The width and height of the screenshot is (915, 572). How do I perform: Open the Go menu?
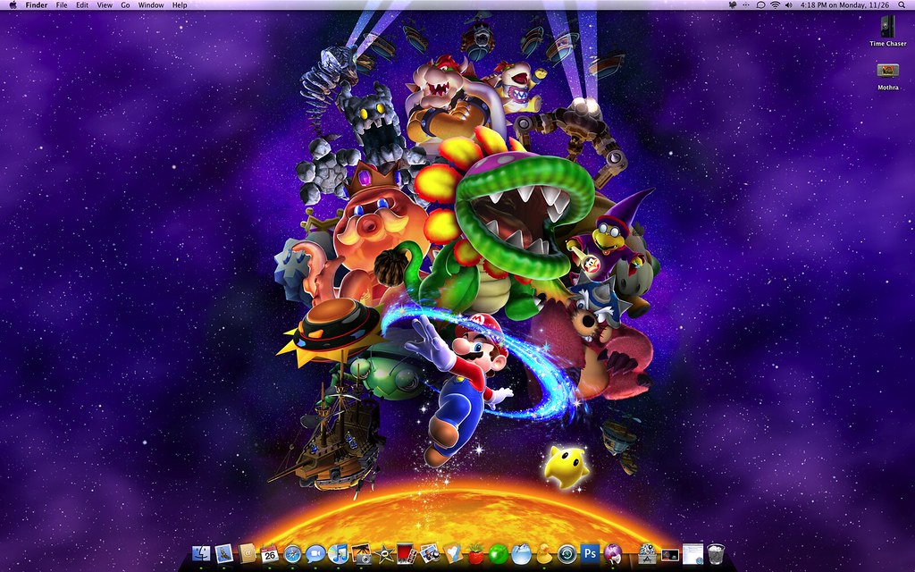tap(125, 5)
